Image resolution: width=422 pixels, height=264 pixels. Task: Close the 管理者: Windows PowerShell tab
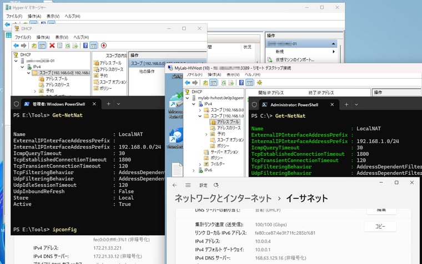pyautogui.click(x=94, y=104)
